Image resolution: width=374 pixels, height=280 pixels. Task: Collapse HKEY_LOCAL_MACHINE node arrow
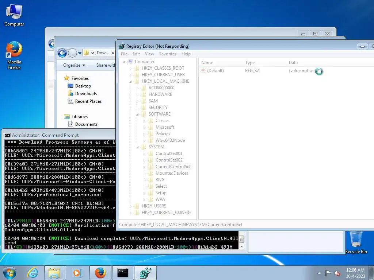(130, 82)
